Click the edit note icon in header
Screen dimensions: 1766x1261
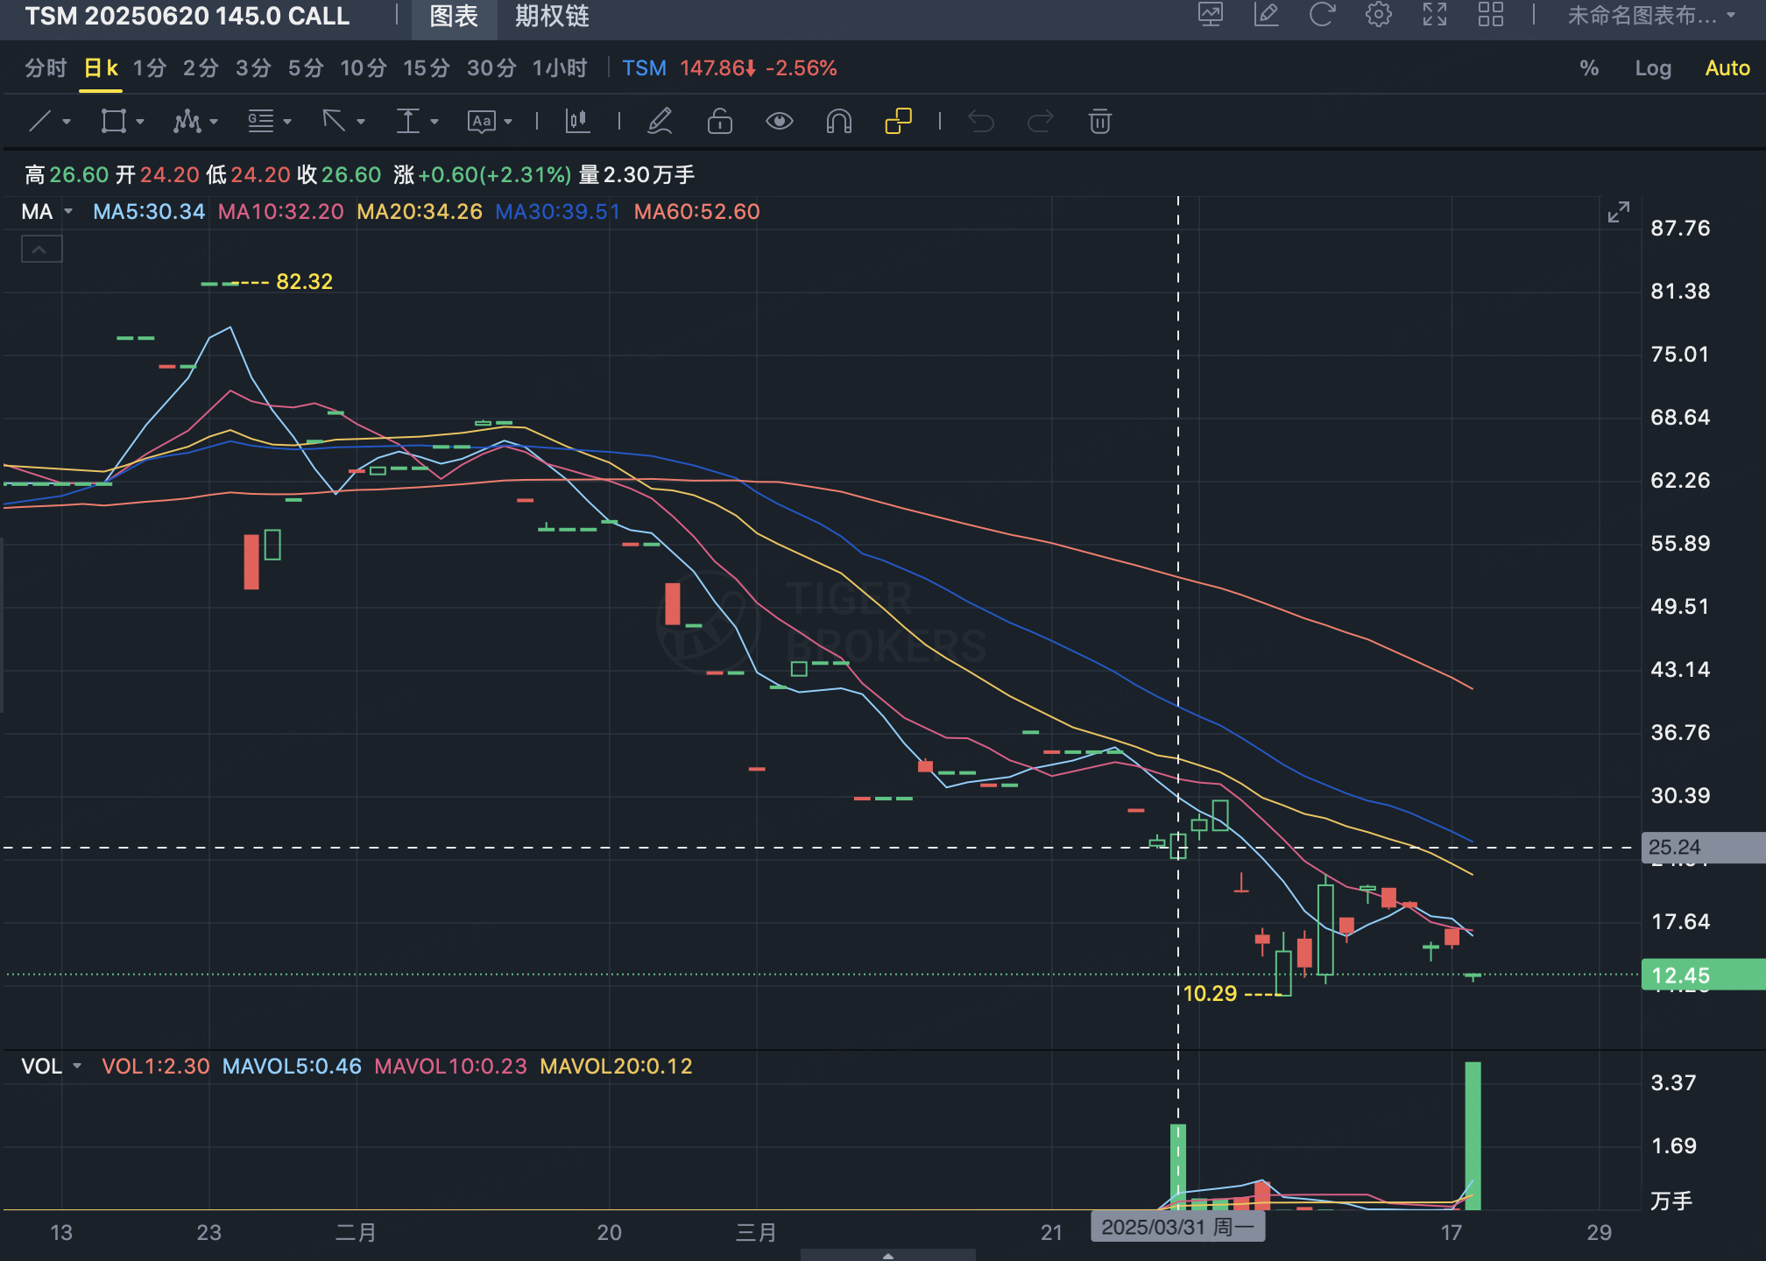[1267, 15]
